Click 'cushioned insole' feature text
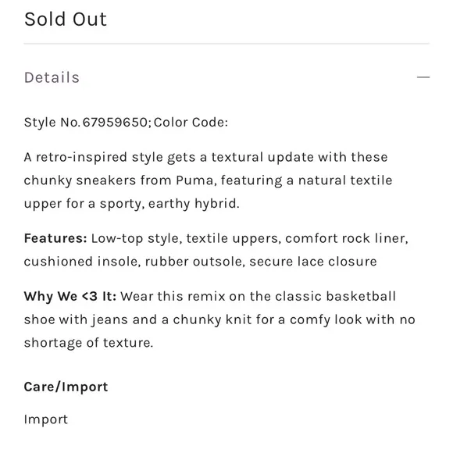The image size is (453, 453). pos(82,262)
